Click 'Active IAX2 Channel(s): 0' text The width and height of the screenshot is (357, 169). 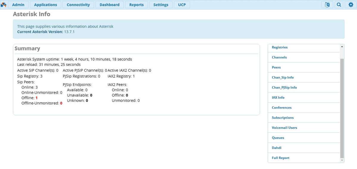pos(129,71)
